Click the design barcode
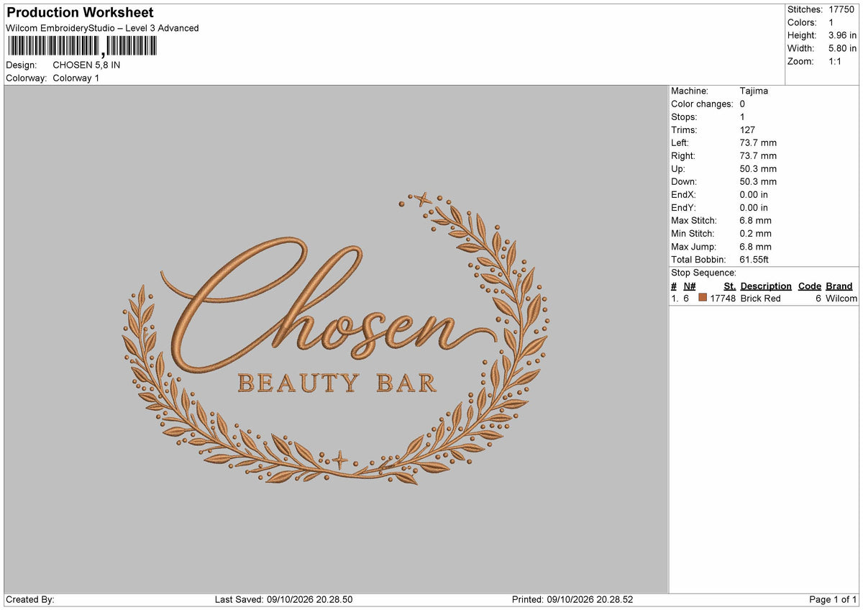Viewport: 863px width, 610px height. point(81,47)
